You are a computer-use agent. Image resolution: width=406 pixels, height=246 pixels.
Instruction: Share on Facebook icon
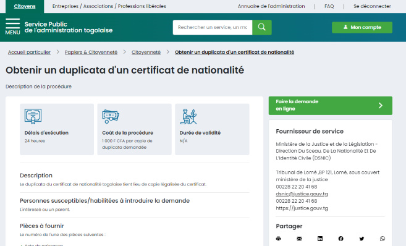tap(340, 239)
